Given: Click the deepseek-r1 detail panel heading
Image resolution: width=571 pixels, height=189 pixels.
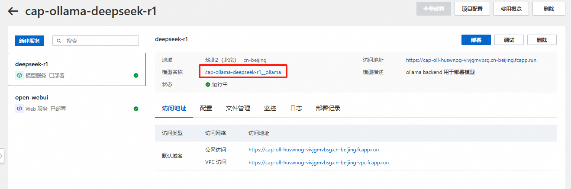Looking at the screenshot, I should [171, 39].
